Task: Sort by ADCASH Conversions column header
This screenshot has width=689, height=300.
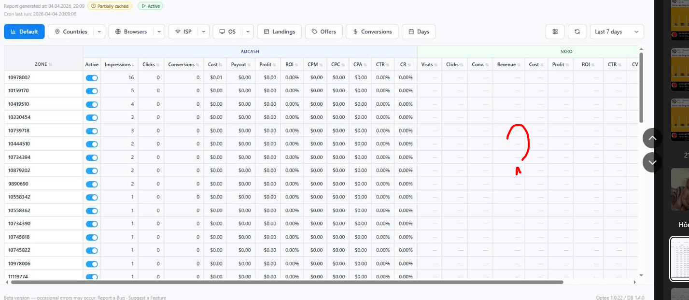Action: pos(183,64)
